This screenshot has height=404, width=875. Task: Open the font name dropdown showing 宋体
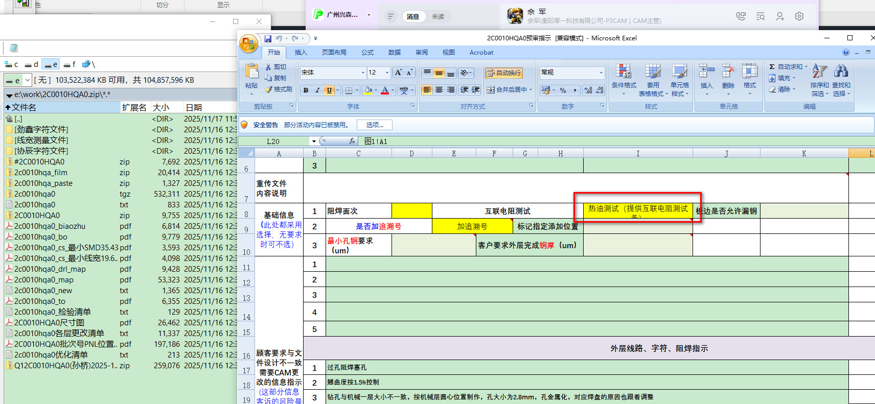click(363, 73)
